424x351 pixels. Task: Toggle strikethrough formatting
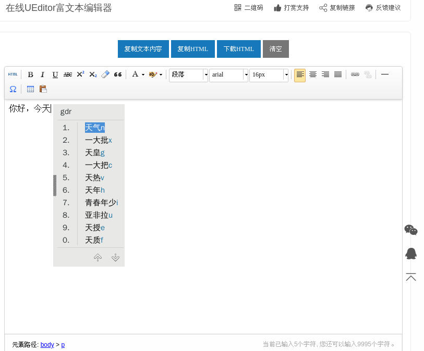(x=67, y=74)
